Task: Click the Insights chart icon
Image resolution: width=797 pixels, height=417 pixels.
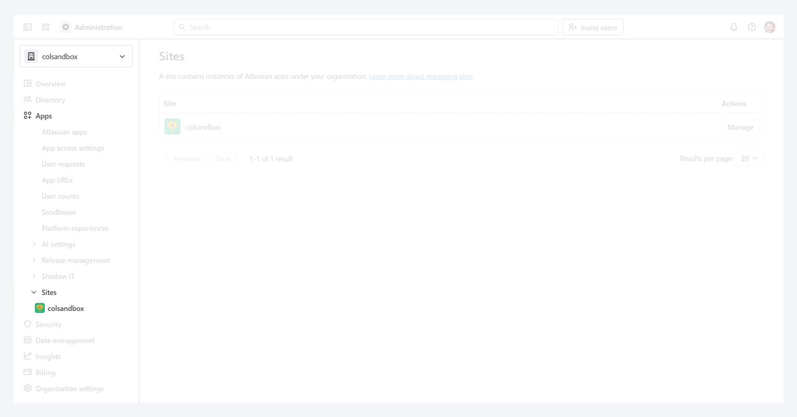Action: tap(28, 356)
